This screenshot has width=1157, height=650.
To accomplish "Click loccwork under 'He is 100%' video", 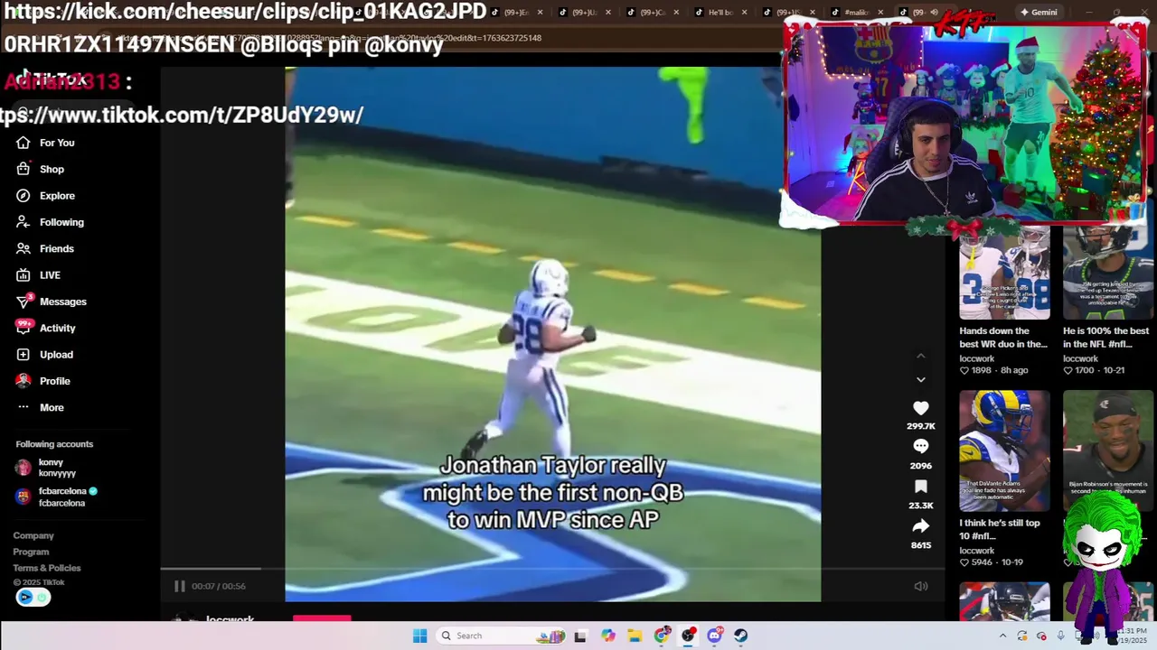I will pyautogui.click(x=1081, y=358).
